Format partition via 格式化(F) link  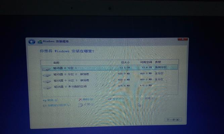point(119,98)
